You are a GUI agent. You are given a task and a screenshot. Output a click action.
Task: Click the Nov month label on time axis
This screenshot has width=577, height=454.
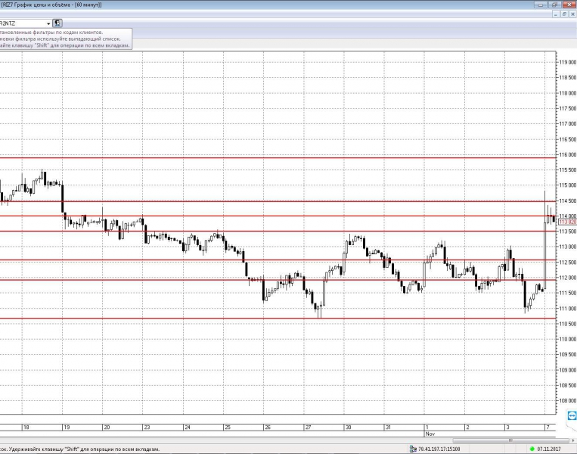pyautogui.click(x=430, y=434)
